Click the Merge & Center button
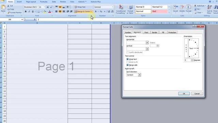218x123 pixels. coord(82,11)
